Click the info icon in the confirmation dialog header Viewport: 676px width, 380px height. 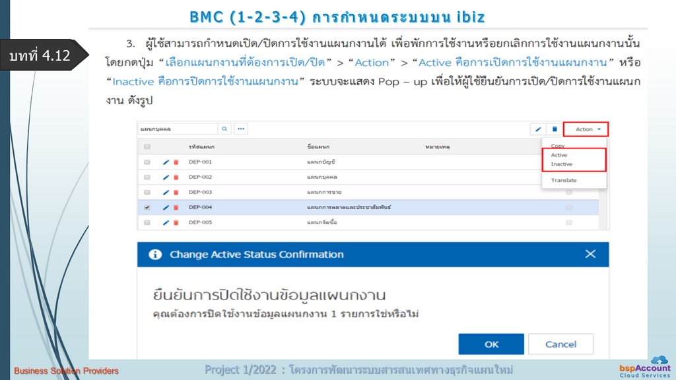pos(155,255)
